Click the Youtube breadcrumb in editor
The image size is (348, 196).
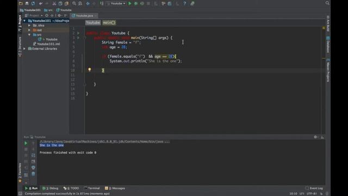[93, 23]
